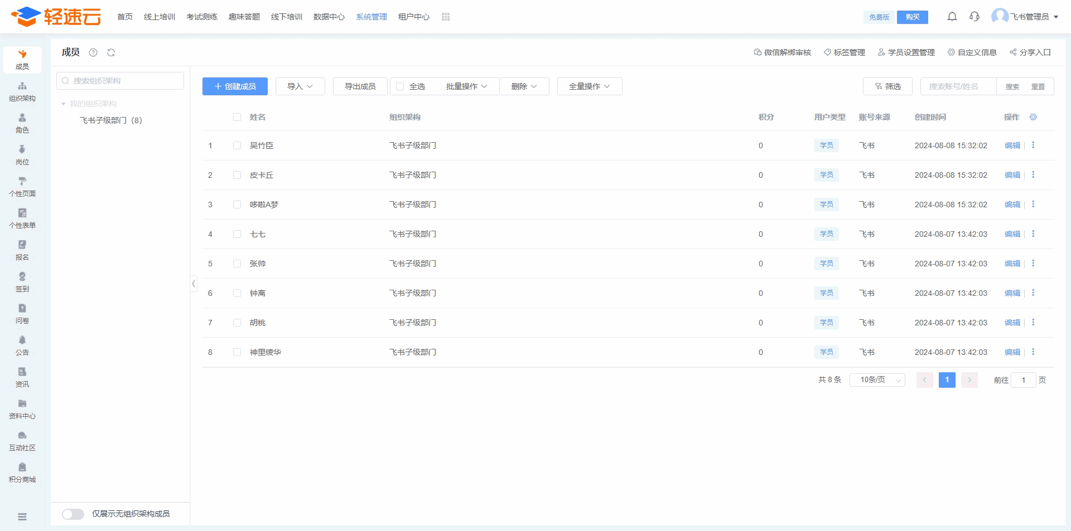The image size is (1071, 531).
Task: Click the notification bell icon
Action: 952,17
